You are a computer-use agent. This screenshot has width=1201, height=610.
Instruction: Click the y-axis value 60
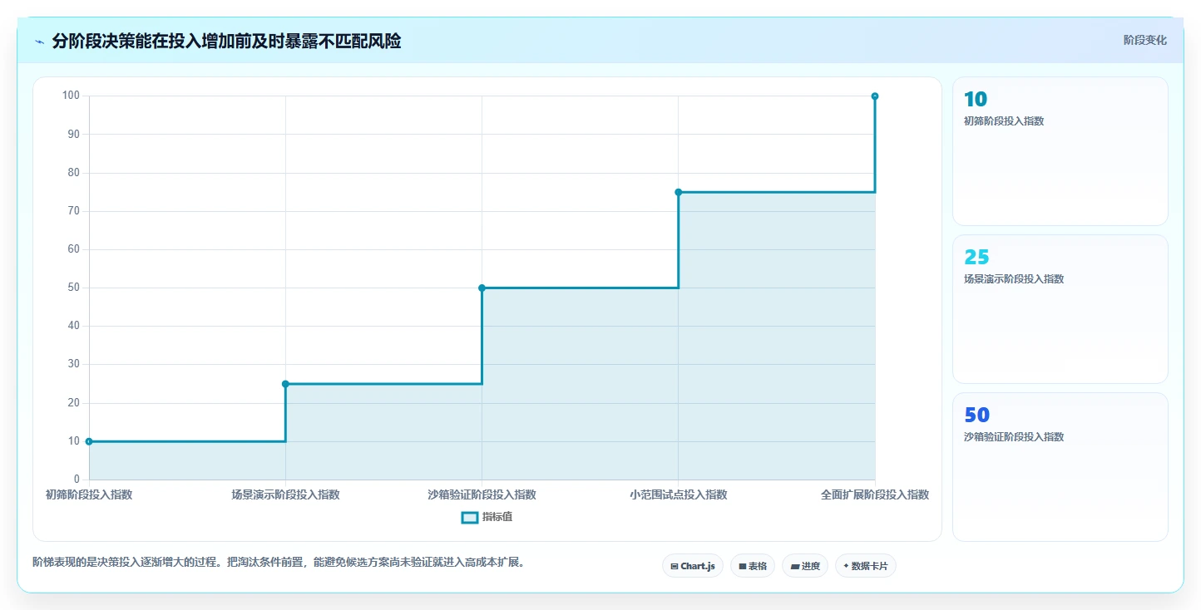(73, 249)
